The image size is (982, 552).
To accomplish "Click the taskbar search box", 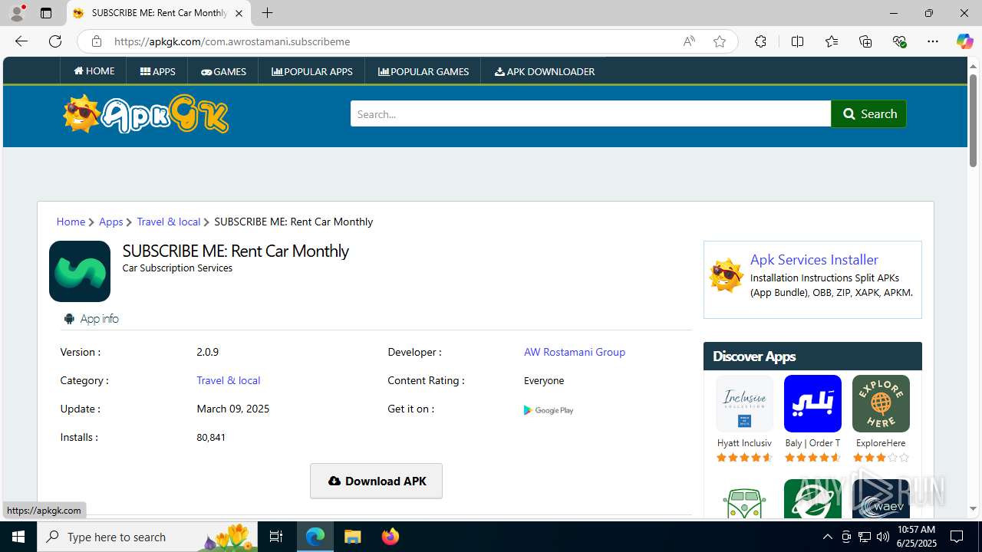I will 148,537.
